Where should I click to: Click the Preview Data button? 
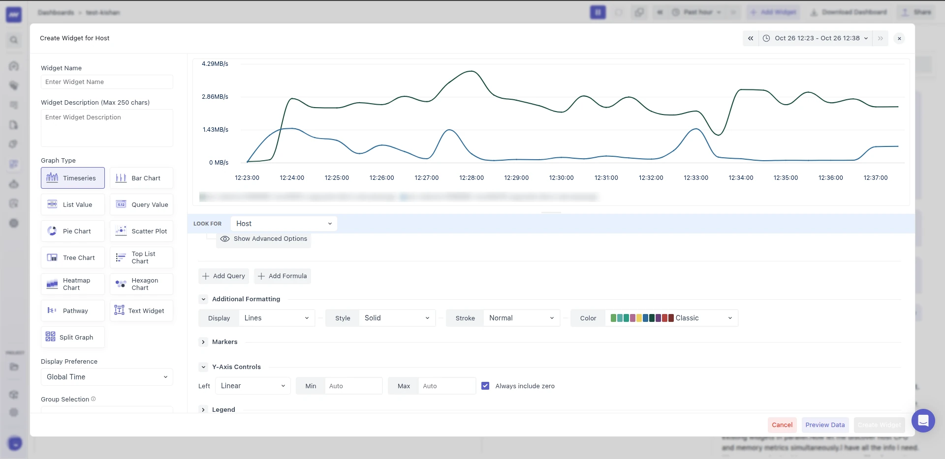825,425
